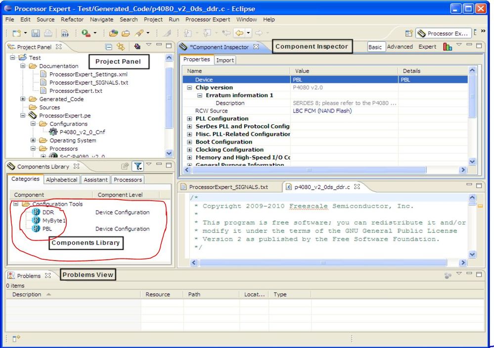Close the p4080_v2_0ds_ddr.c editor tab
494x348 pixels.
click(357, 187)
